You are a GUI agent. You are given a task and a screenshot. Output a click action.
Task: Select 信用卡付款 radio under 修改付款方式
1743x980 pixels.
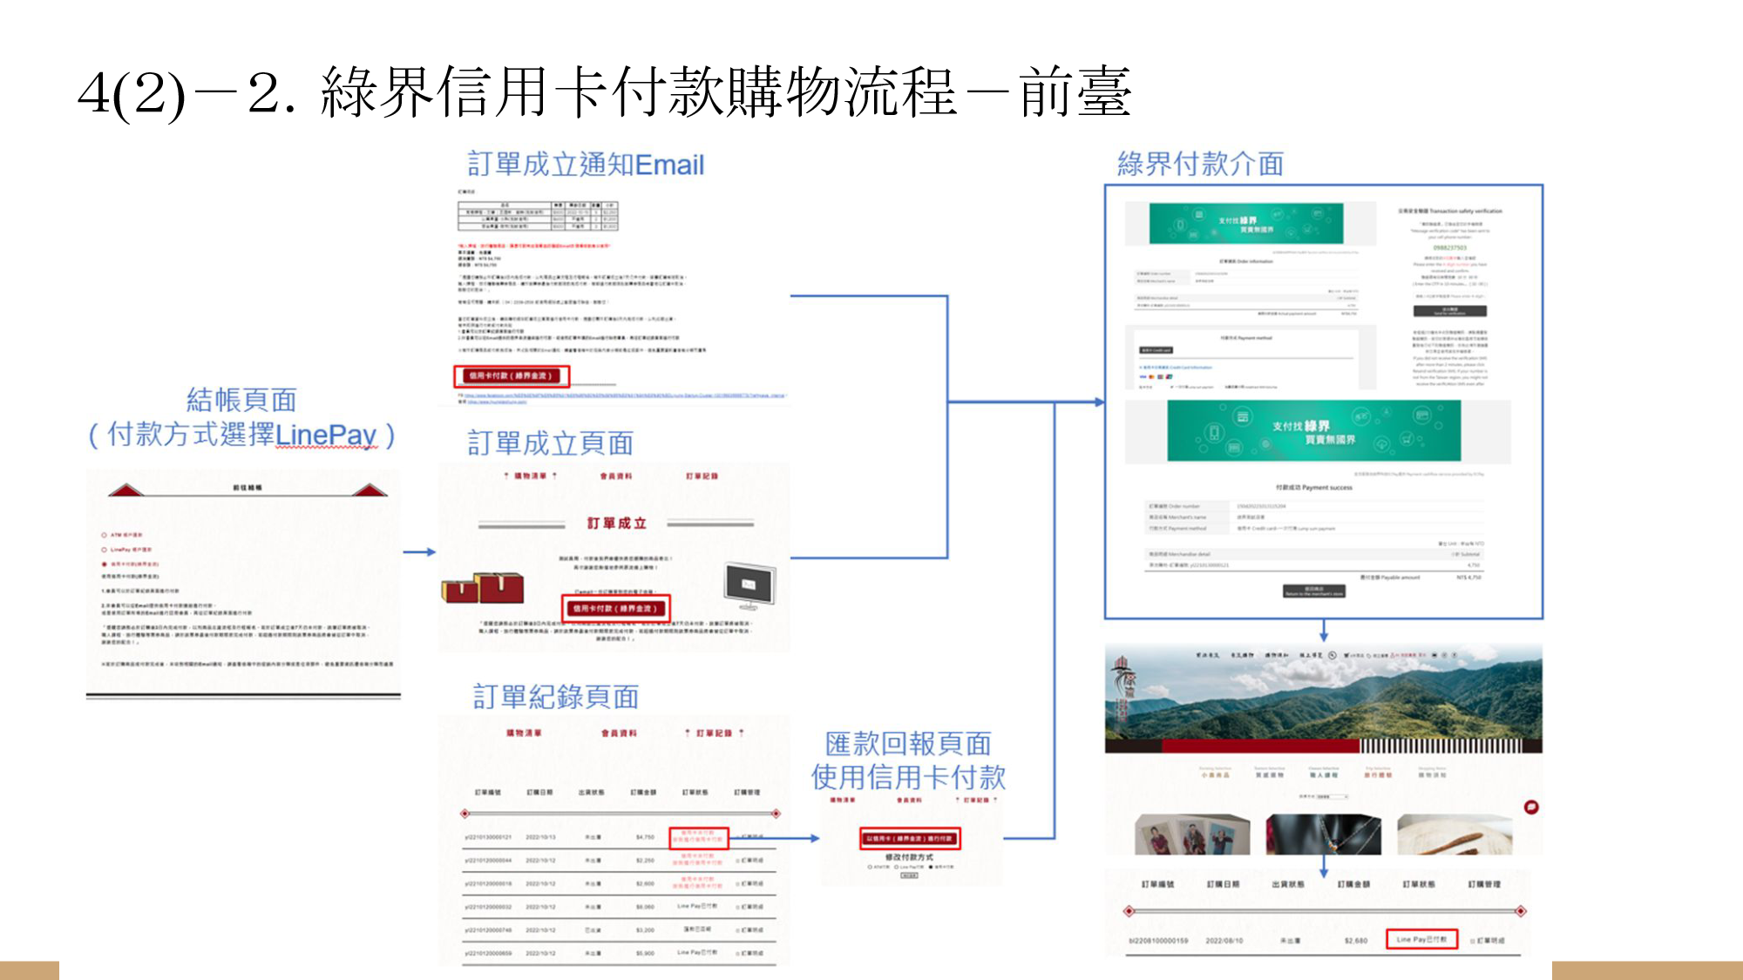point(931,867)
